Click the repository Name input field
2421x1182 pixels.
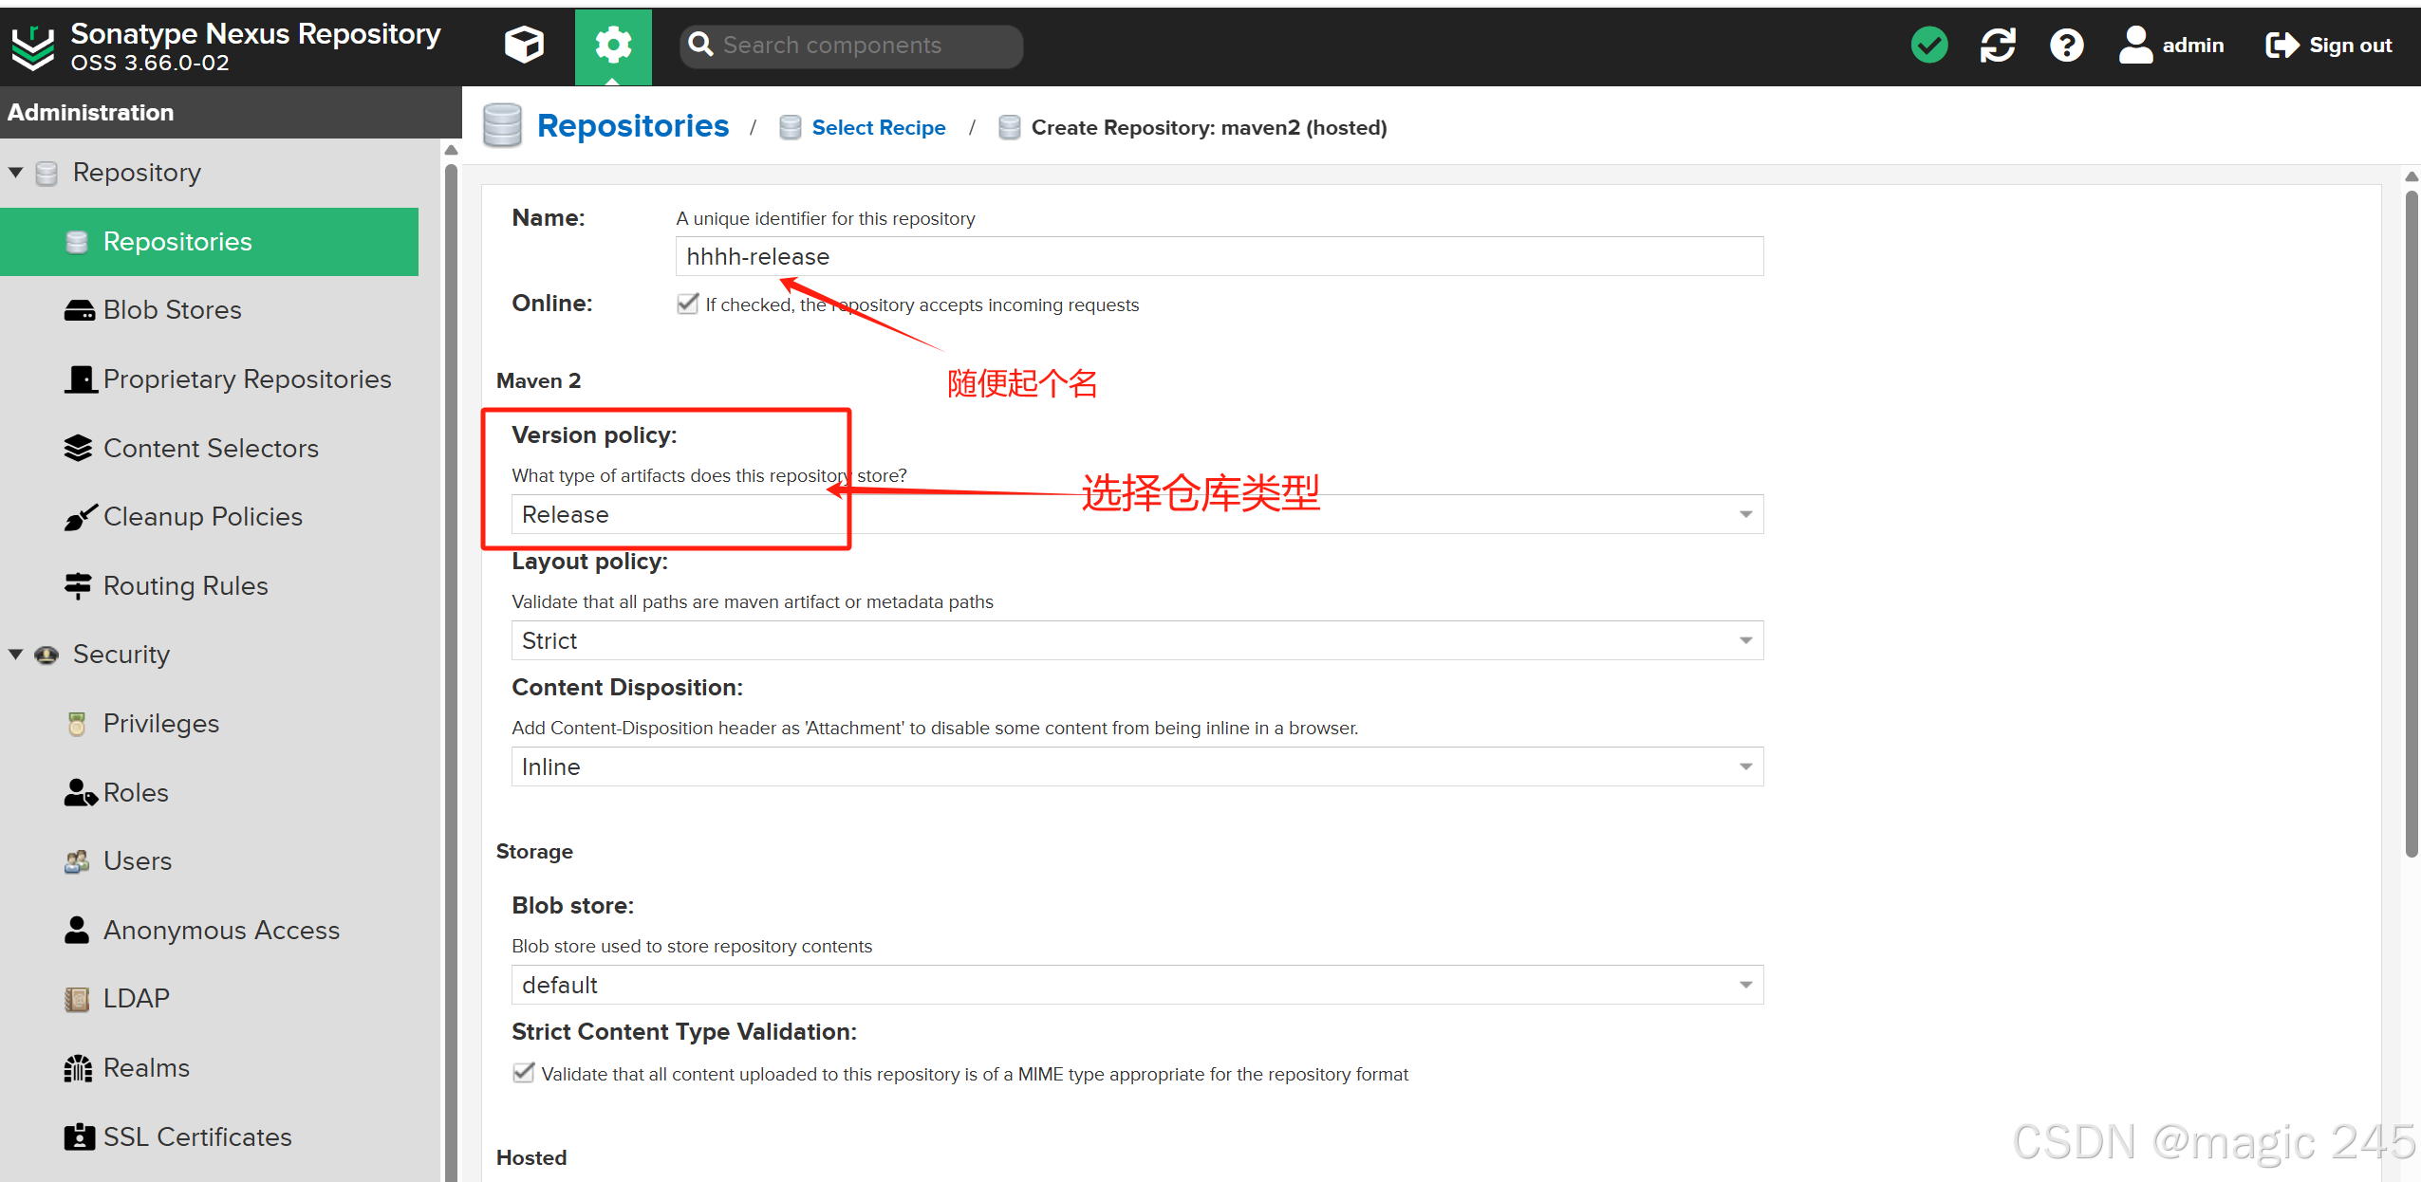(x=1219, y=256)
